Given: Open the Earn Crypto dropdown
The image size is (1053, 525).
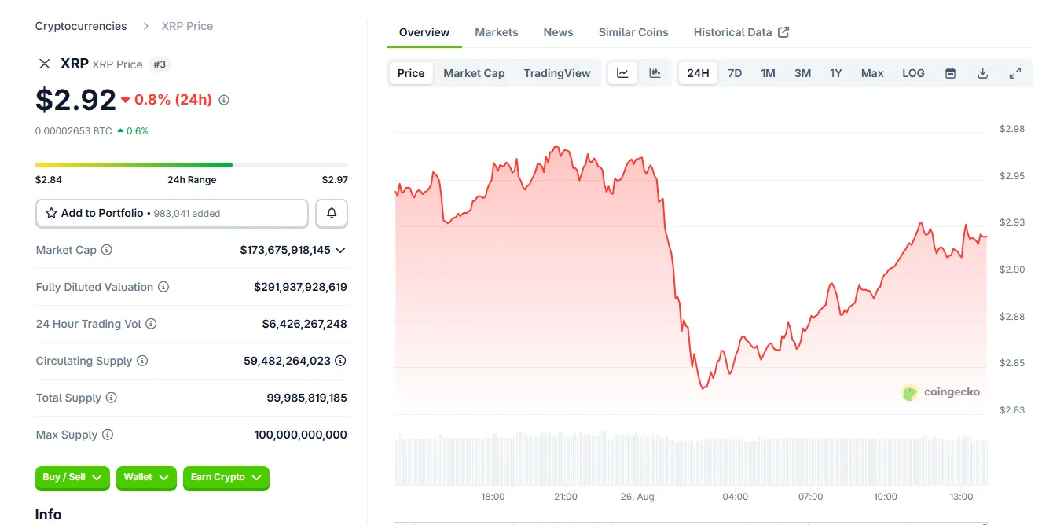Looking at the screenshot, I should point(226,477).
